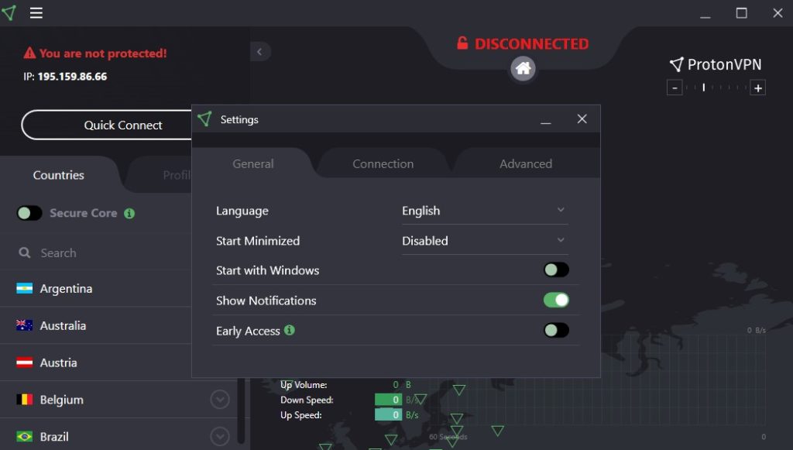This screenshot has width=793, height=450.
Task: Enable Start with Windows toggle
Action: pyautogui.click(x=556, y=270)
